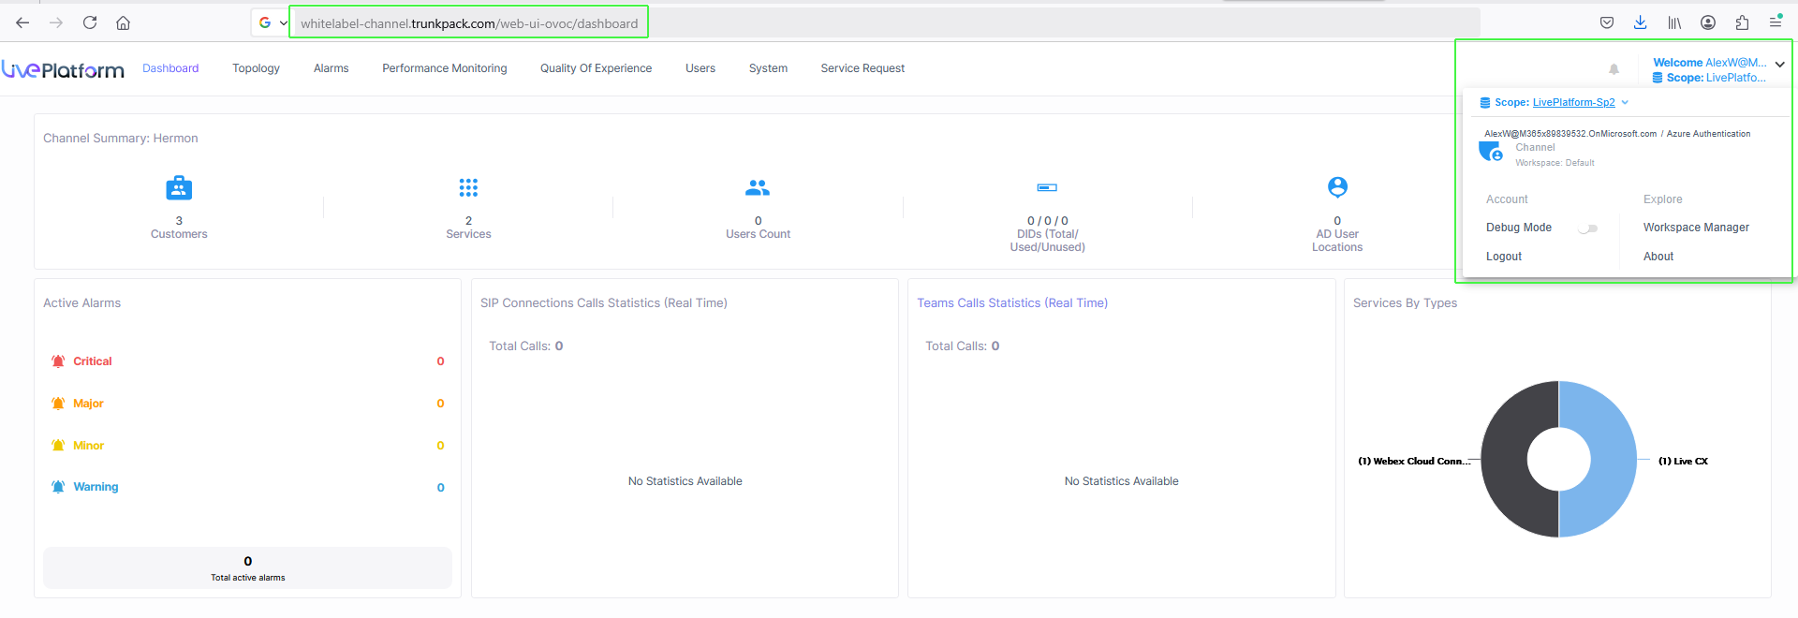The width and height of the screenshot is (1798, 618).
Task: Click the Services grid icon
Action: point(468,188)
